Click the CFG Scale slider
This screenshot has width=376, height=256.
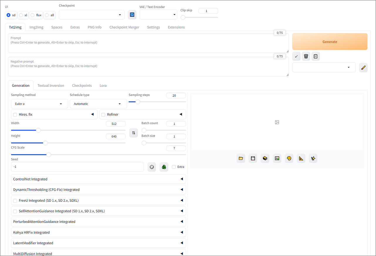tap(98, 155)
